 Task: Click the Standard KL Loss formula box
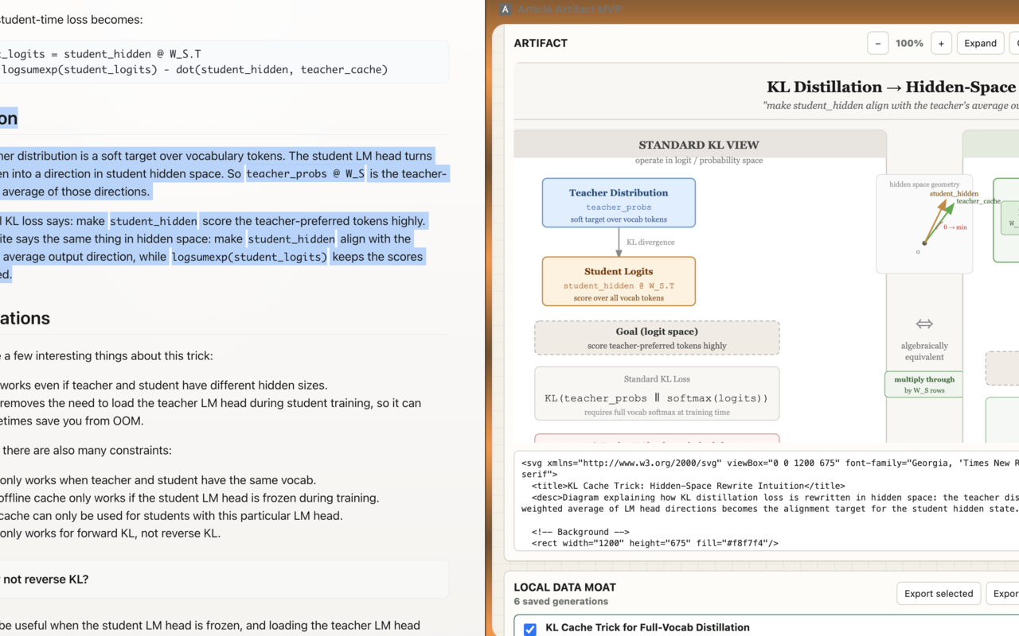point(657,393)
